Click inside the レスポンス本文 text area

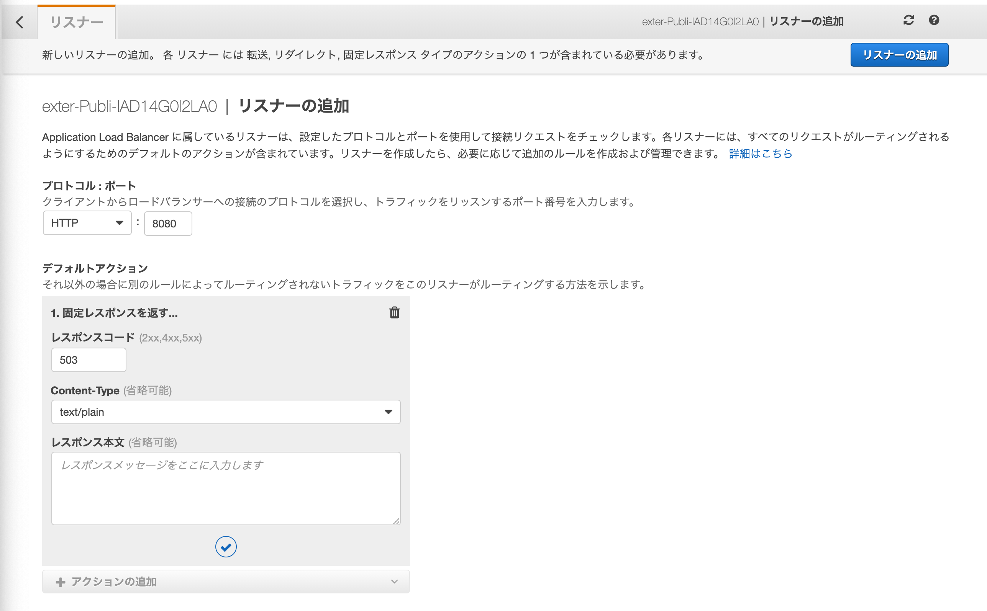tap(226, 488)
